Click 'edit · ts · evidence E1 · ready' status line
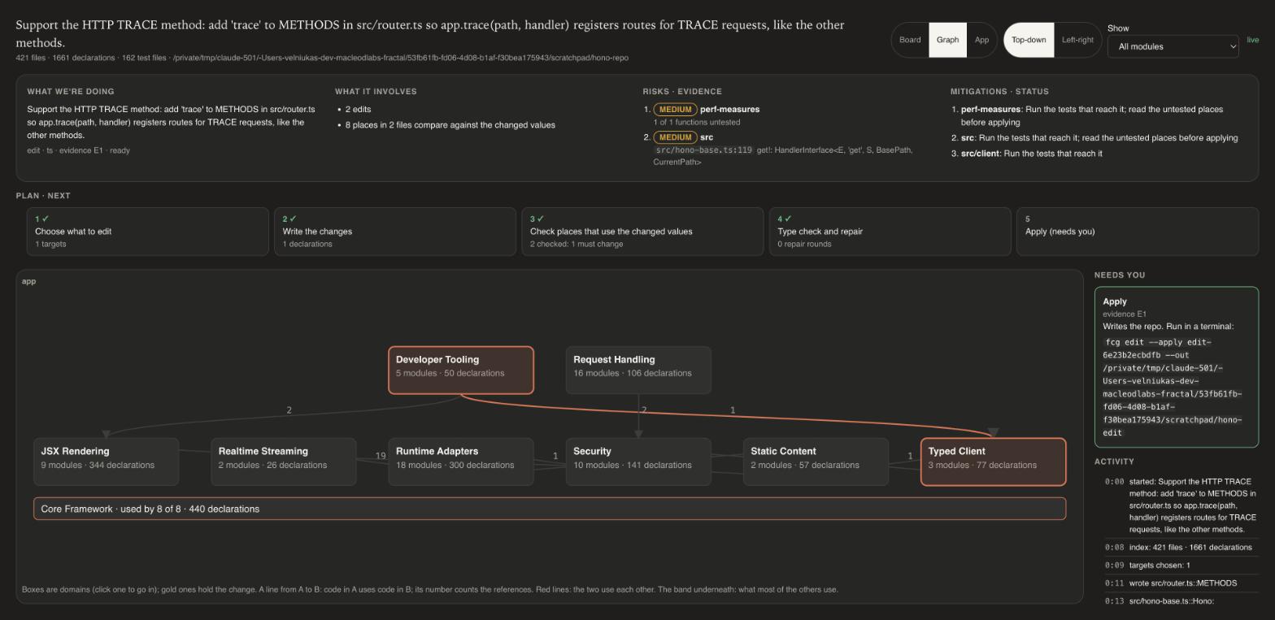Image resolution: width=1275 pixels, height=620 pixels. (x=78, y=150)
